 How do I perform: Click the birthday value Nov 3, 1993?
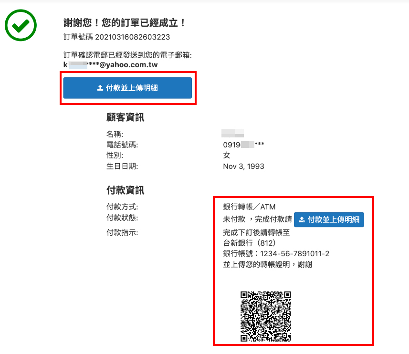(x=243, y=167)
